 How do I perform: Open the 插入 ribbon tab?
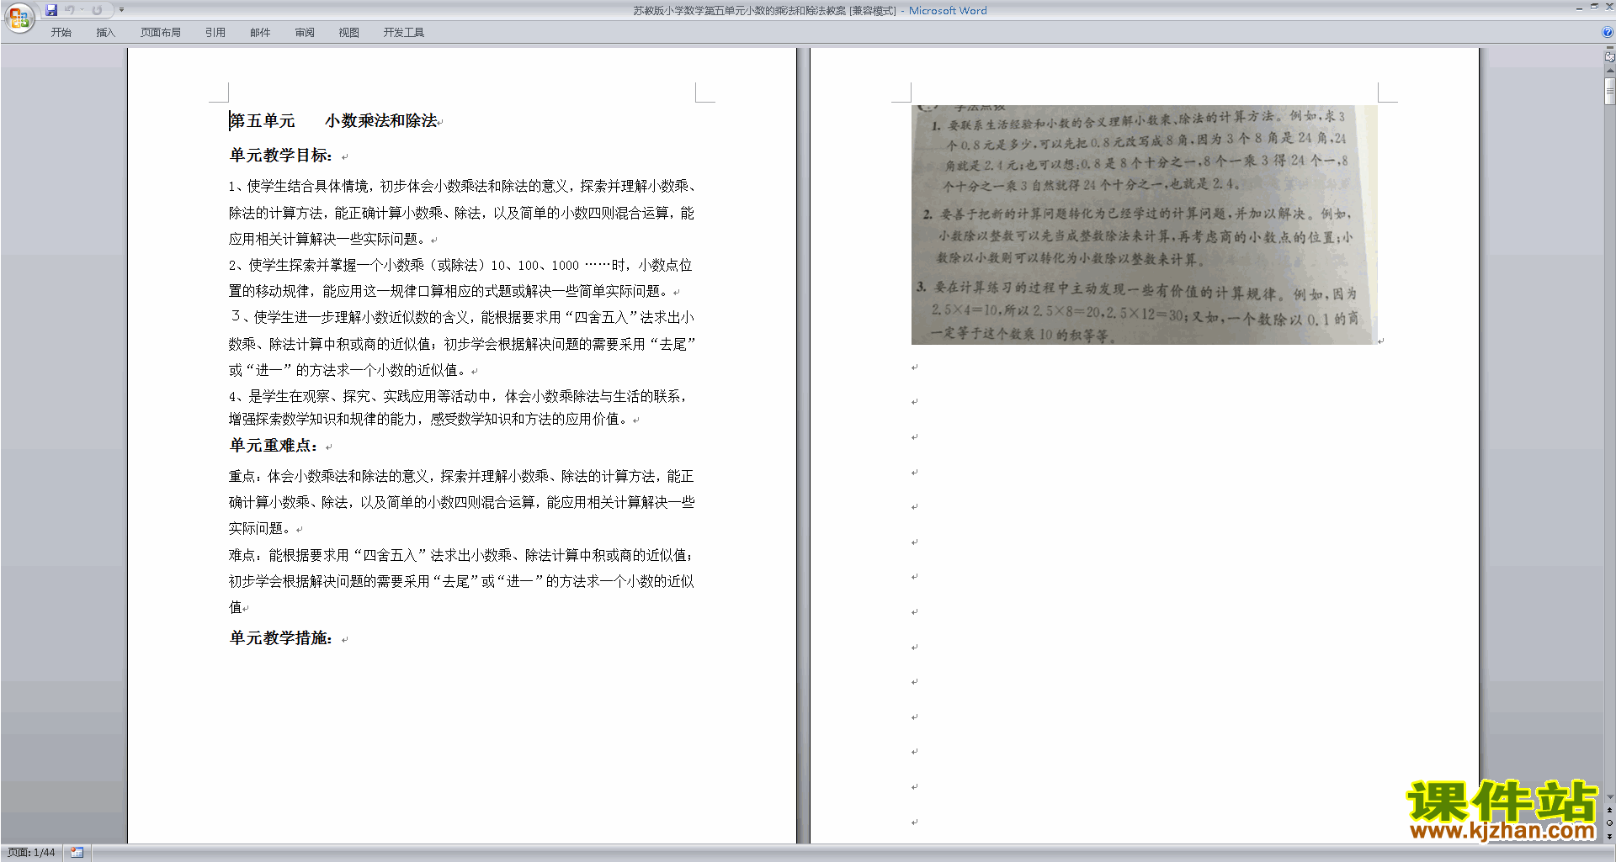(x=105, y=33)
